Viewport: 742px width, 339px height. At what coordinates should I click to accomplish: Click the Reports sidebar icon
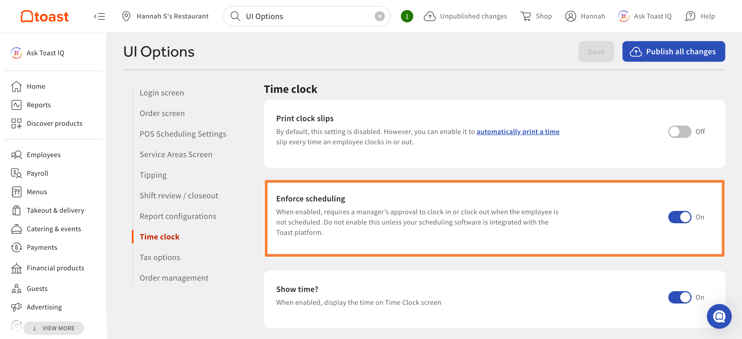(16, 105)
